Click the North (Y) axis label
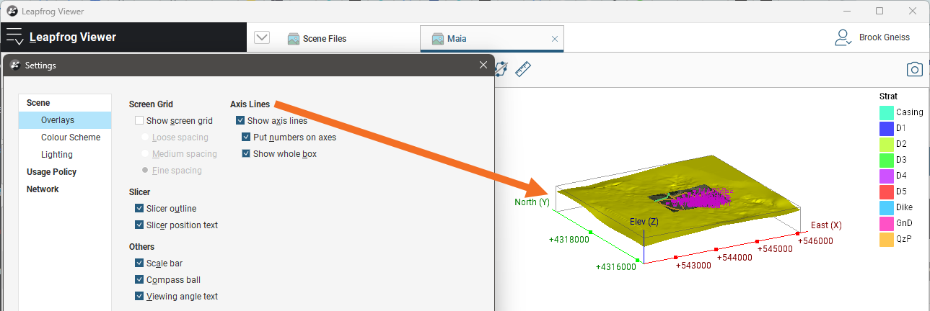Image resolution: width=930 pixels, height=311 pixels. coord(532,202)
